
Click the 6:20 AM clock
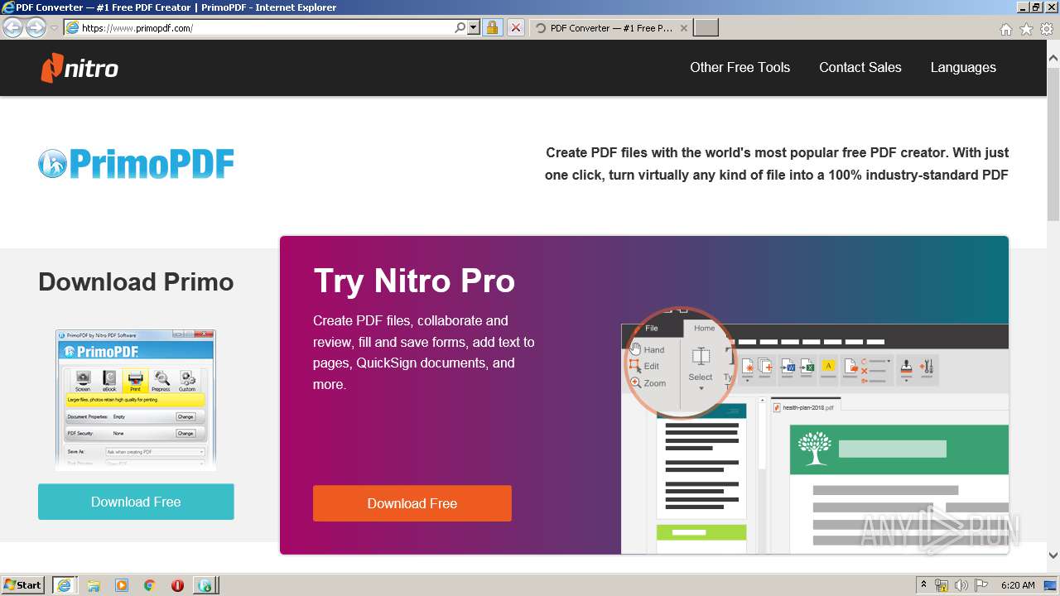pos(1018,585)
